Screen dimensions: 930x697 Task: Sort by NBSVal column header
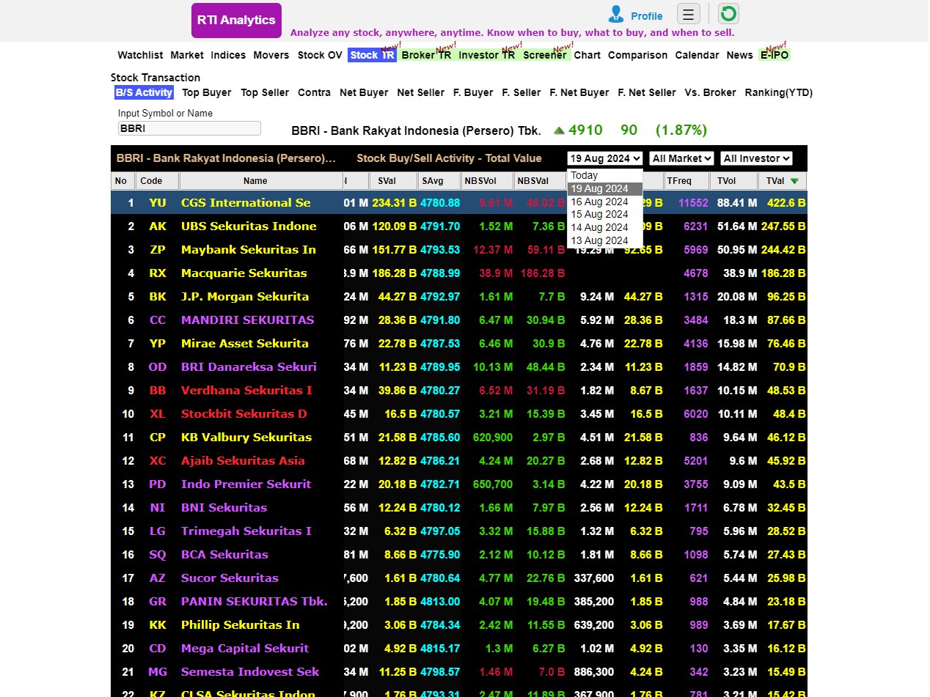[x=539, y=181]
